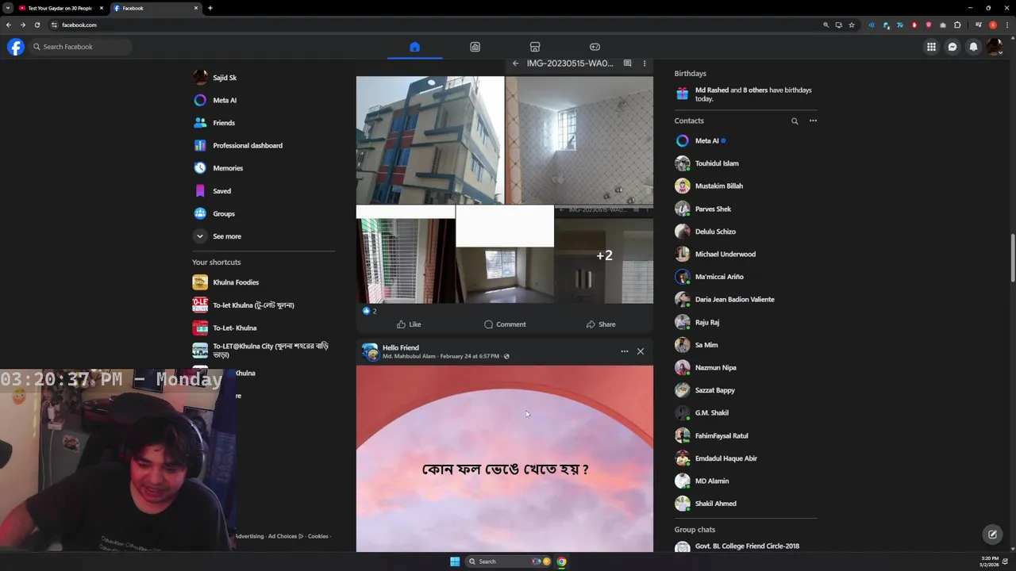Like the apartment photos post
Image resolution: width=1016 pixels, height=571 pixels.
(409, 324)
